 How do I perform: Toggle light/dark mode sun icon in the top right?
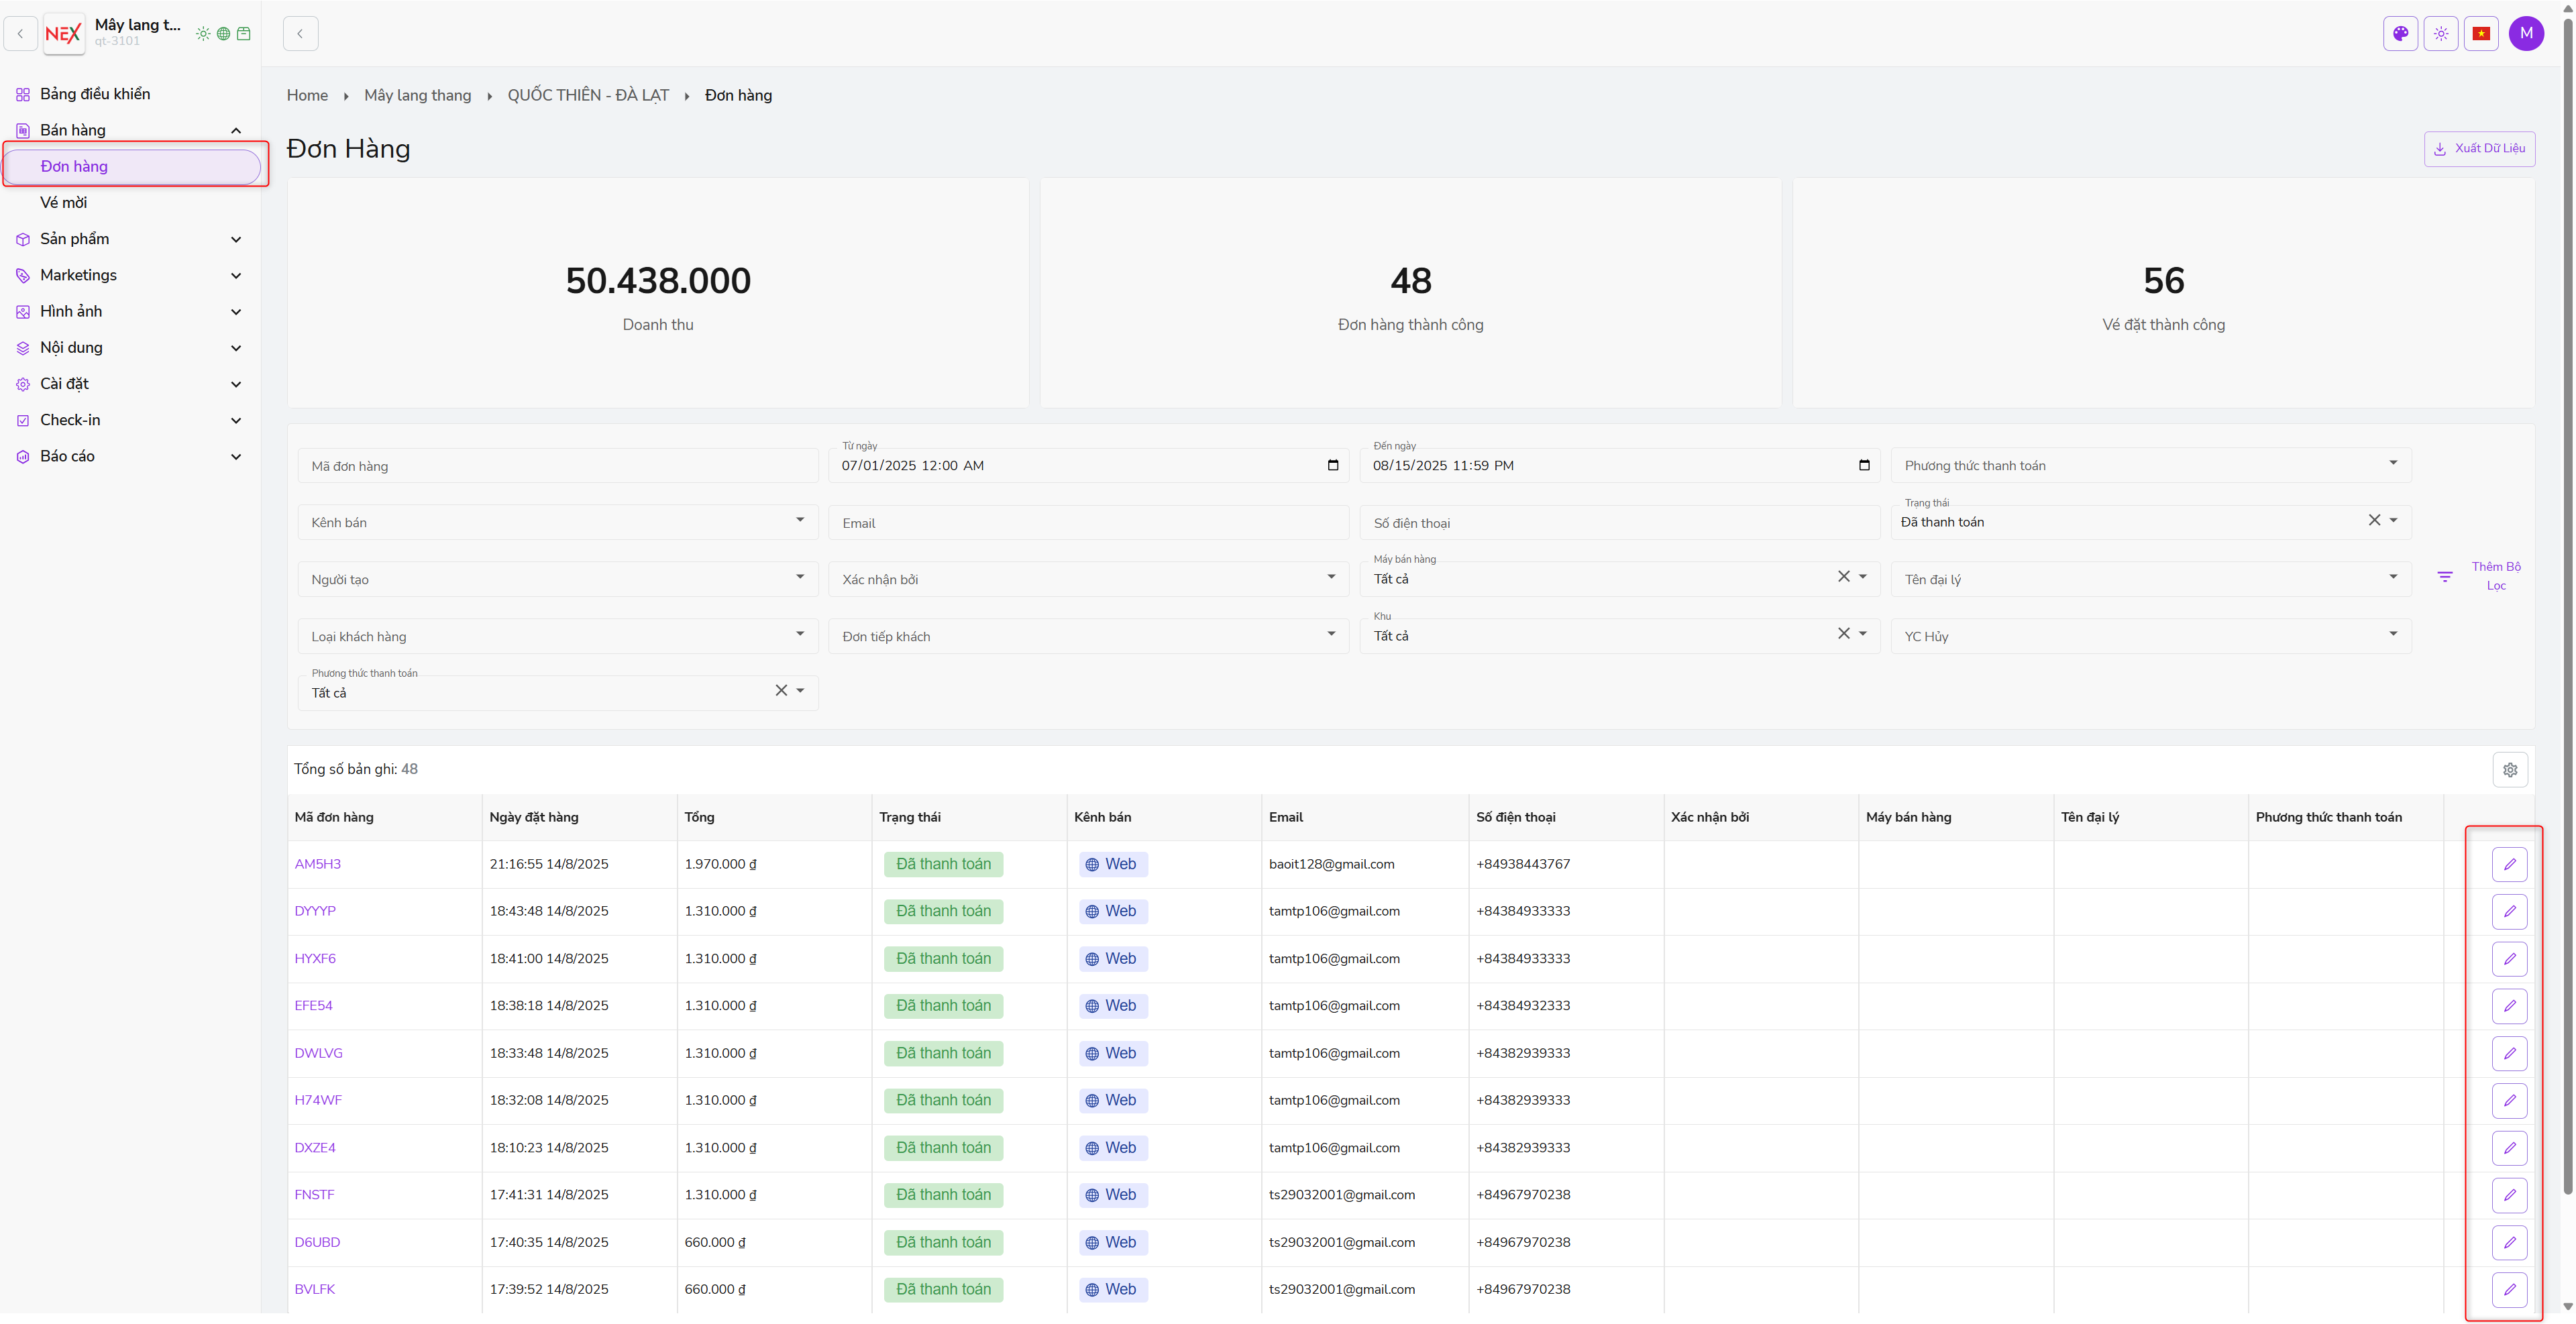pyautogui.click(x=2441, y=33)
